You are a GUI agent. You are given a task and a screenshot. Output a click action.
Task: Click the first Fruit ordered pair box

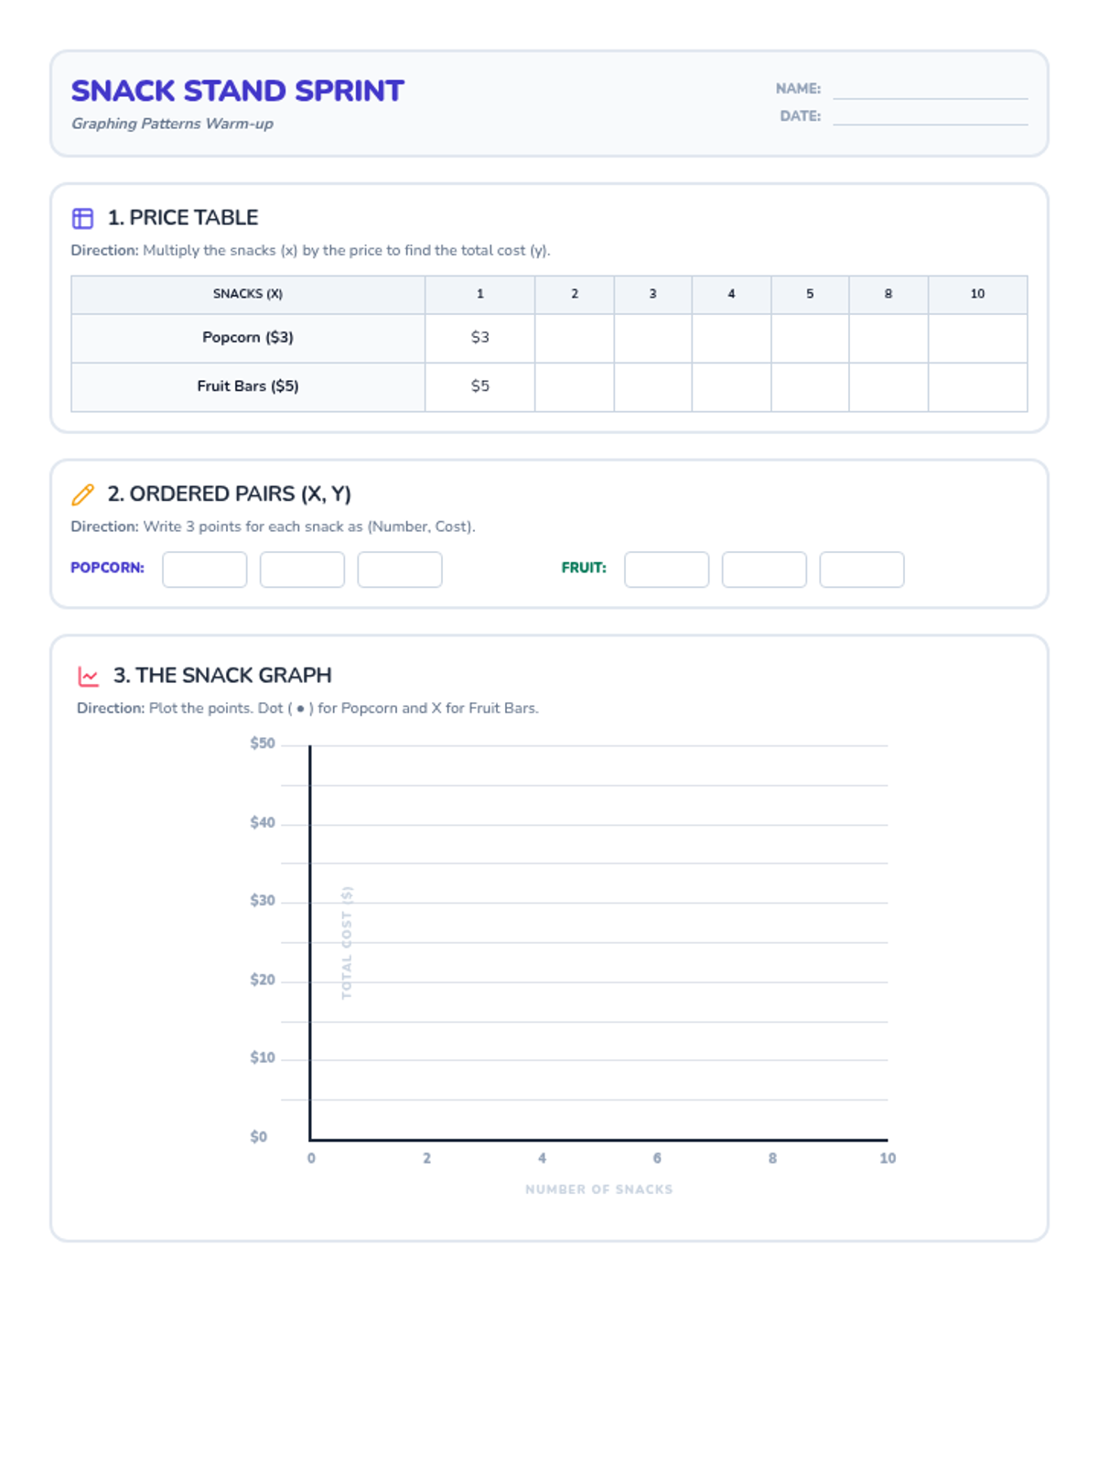666,570
